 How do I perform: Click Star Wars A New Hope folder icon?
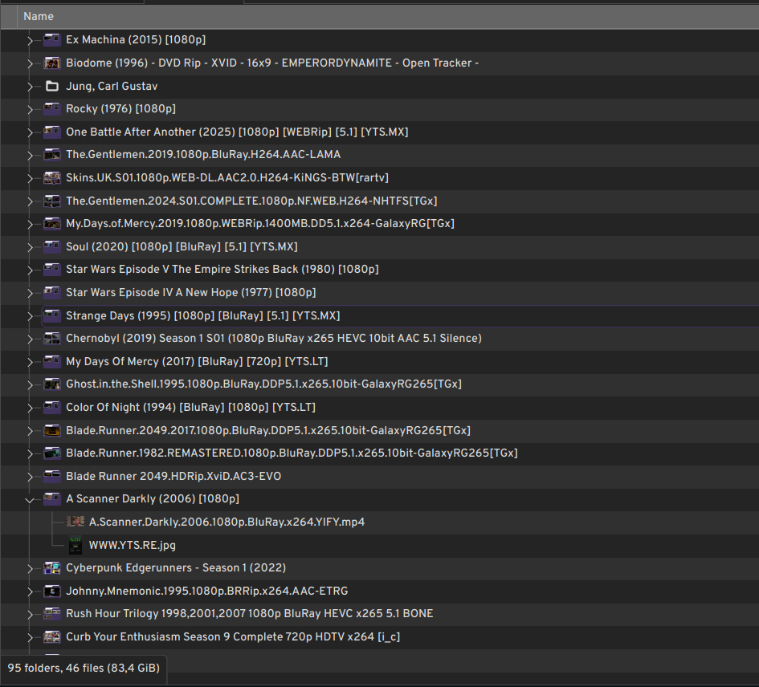(x=51, y=292)
